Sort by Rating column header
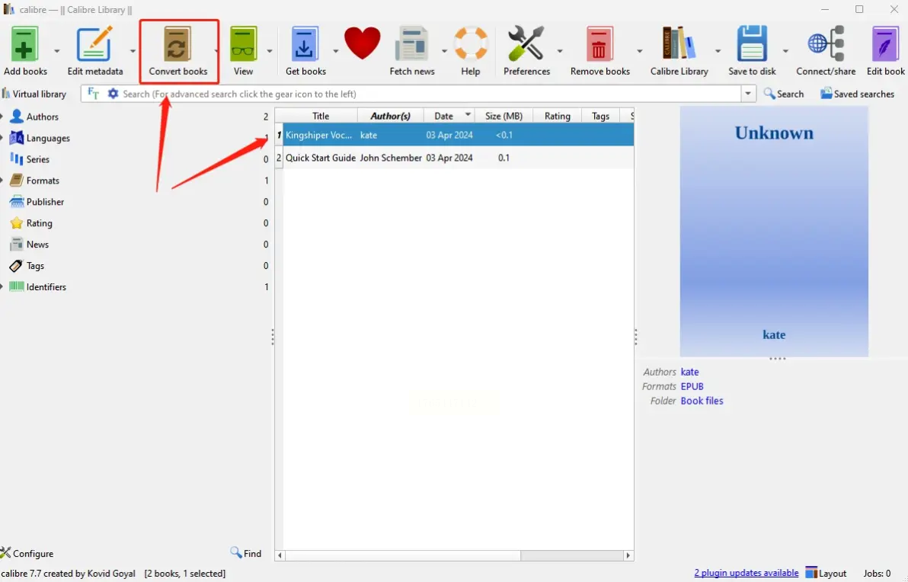 pyautogui.click(x=557, y=116)
